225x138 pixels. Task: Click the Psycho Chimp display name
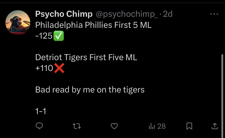click(64, 14)
